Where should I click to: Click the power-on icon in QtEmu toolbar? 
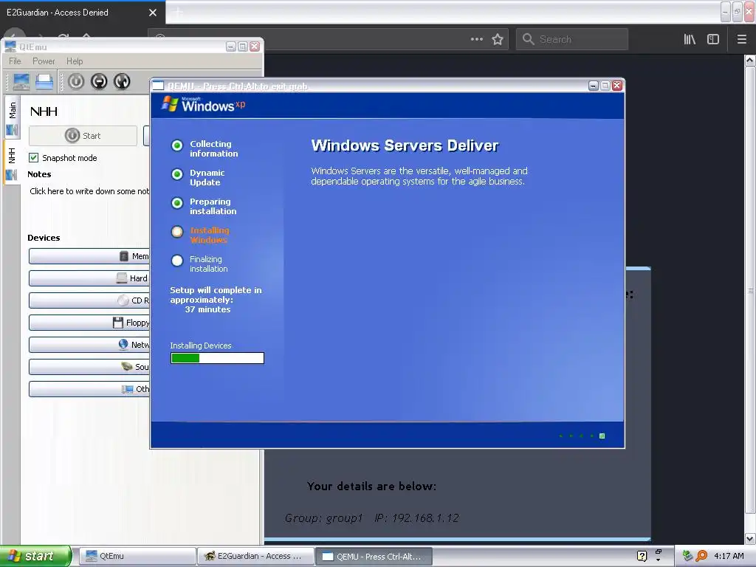(x=76, y=81)
